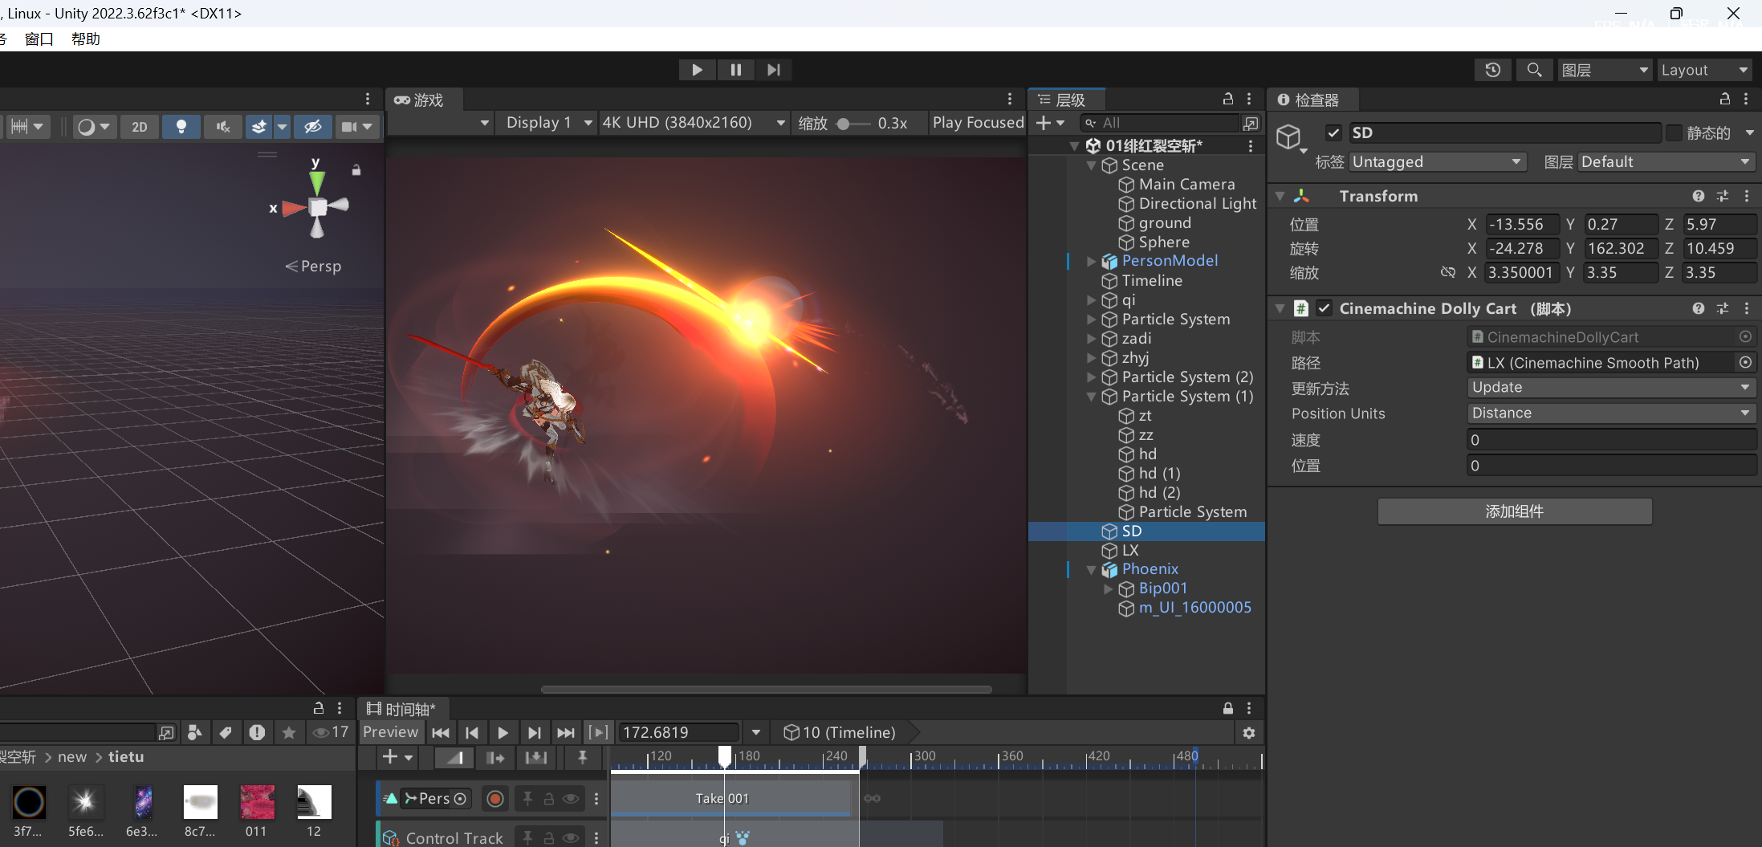Click the Pause button in top toolbar
This screenshot has width=1762, height=847.
[735, 70]
